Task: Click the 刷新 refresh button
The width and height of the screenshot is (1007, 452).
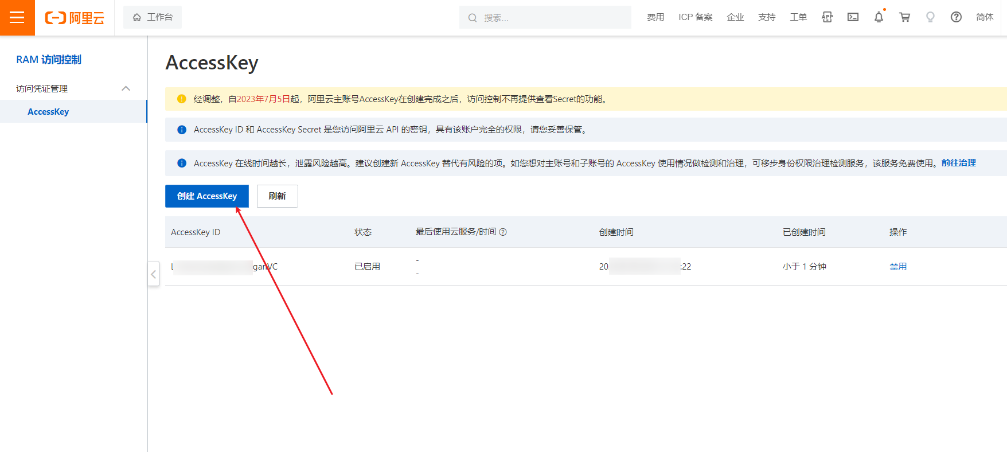Action: (x=278, y=196)
